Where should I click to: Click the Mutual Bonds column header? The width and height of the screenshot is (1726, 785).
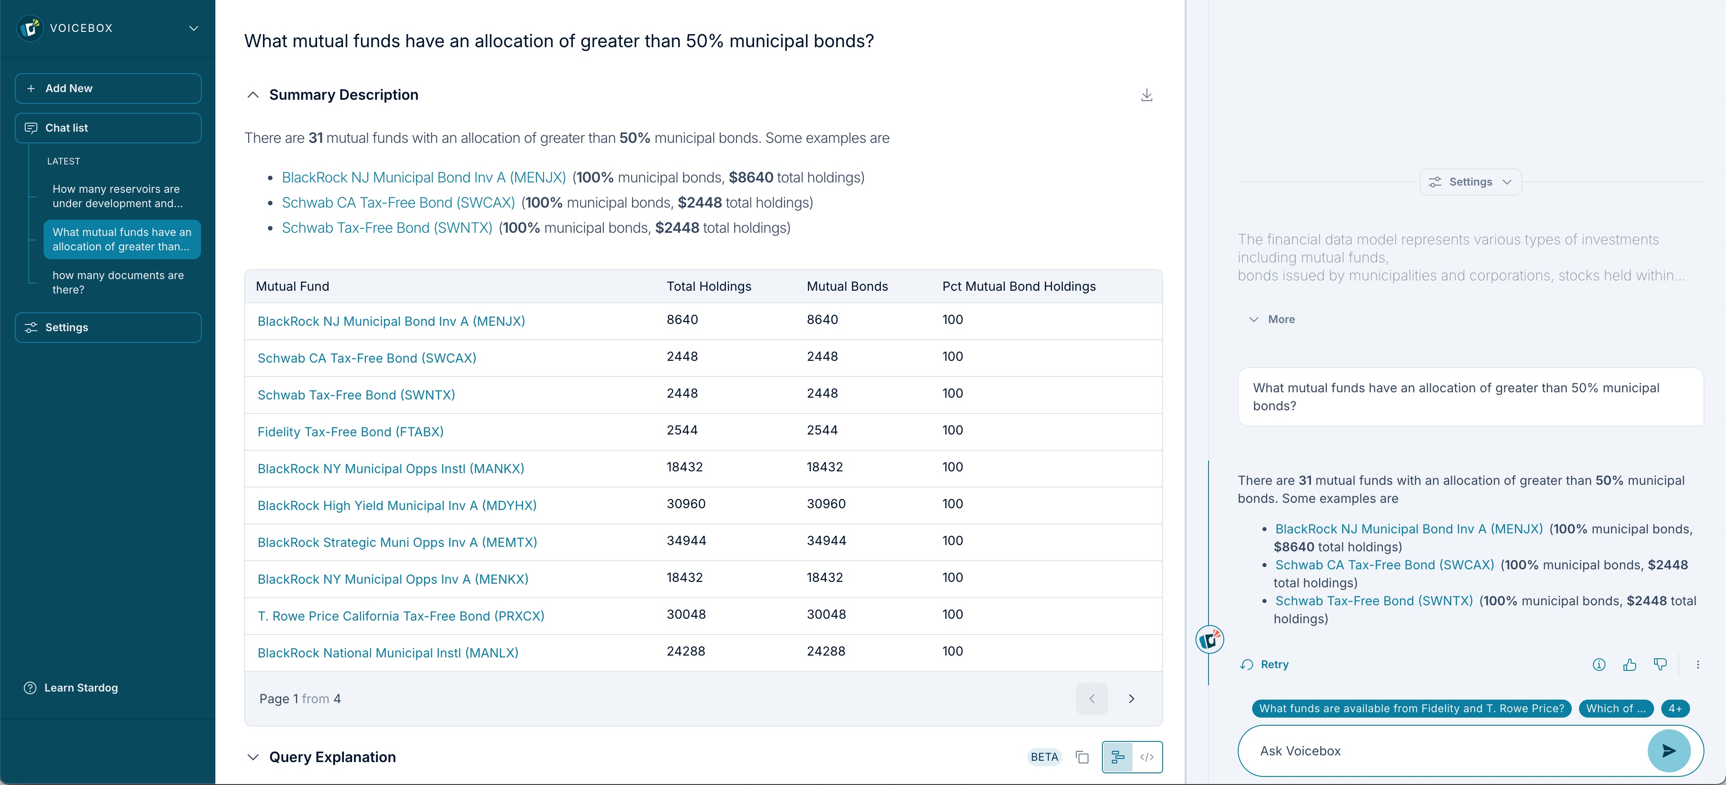click(x=847, y=287)
